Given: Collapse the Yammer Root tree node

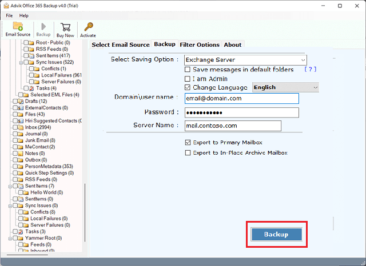Looking at the screenshot, I should tap(10, 239).
